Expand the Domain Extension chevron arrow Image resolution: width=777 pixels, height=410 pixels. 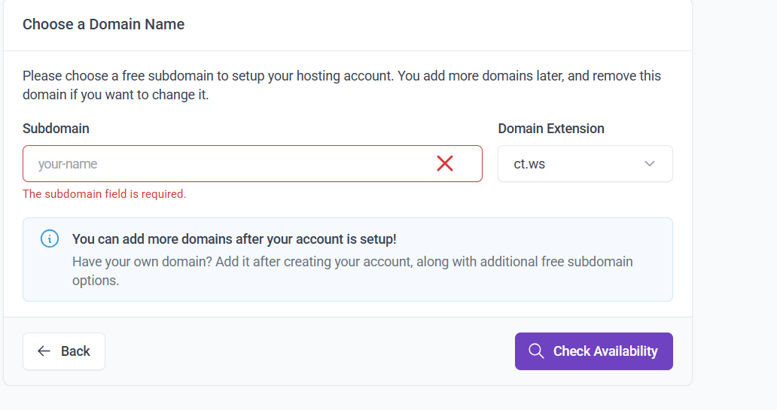650,164
